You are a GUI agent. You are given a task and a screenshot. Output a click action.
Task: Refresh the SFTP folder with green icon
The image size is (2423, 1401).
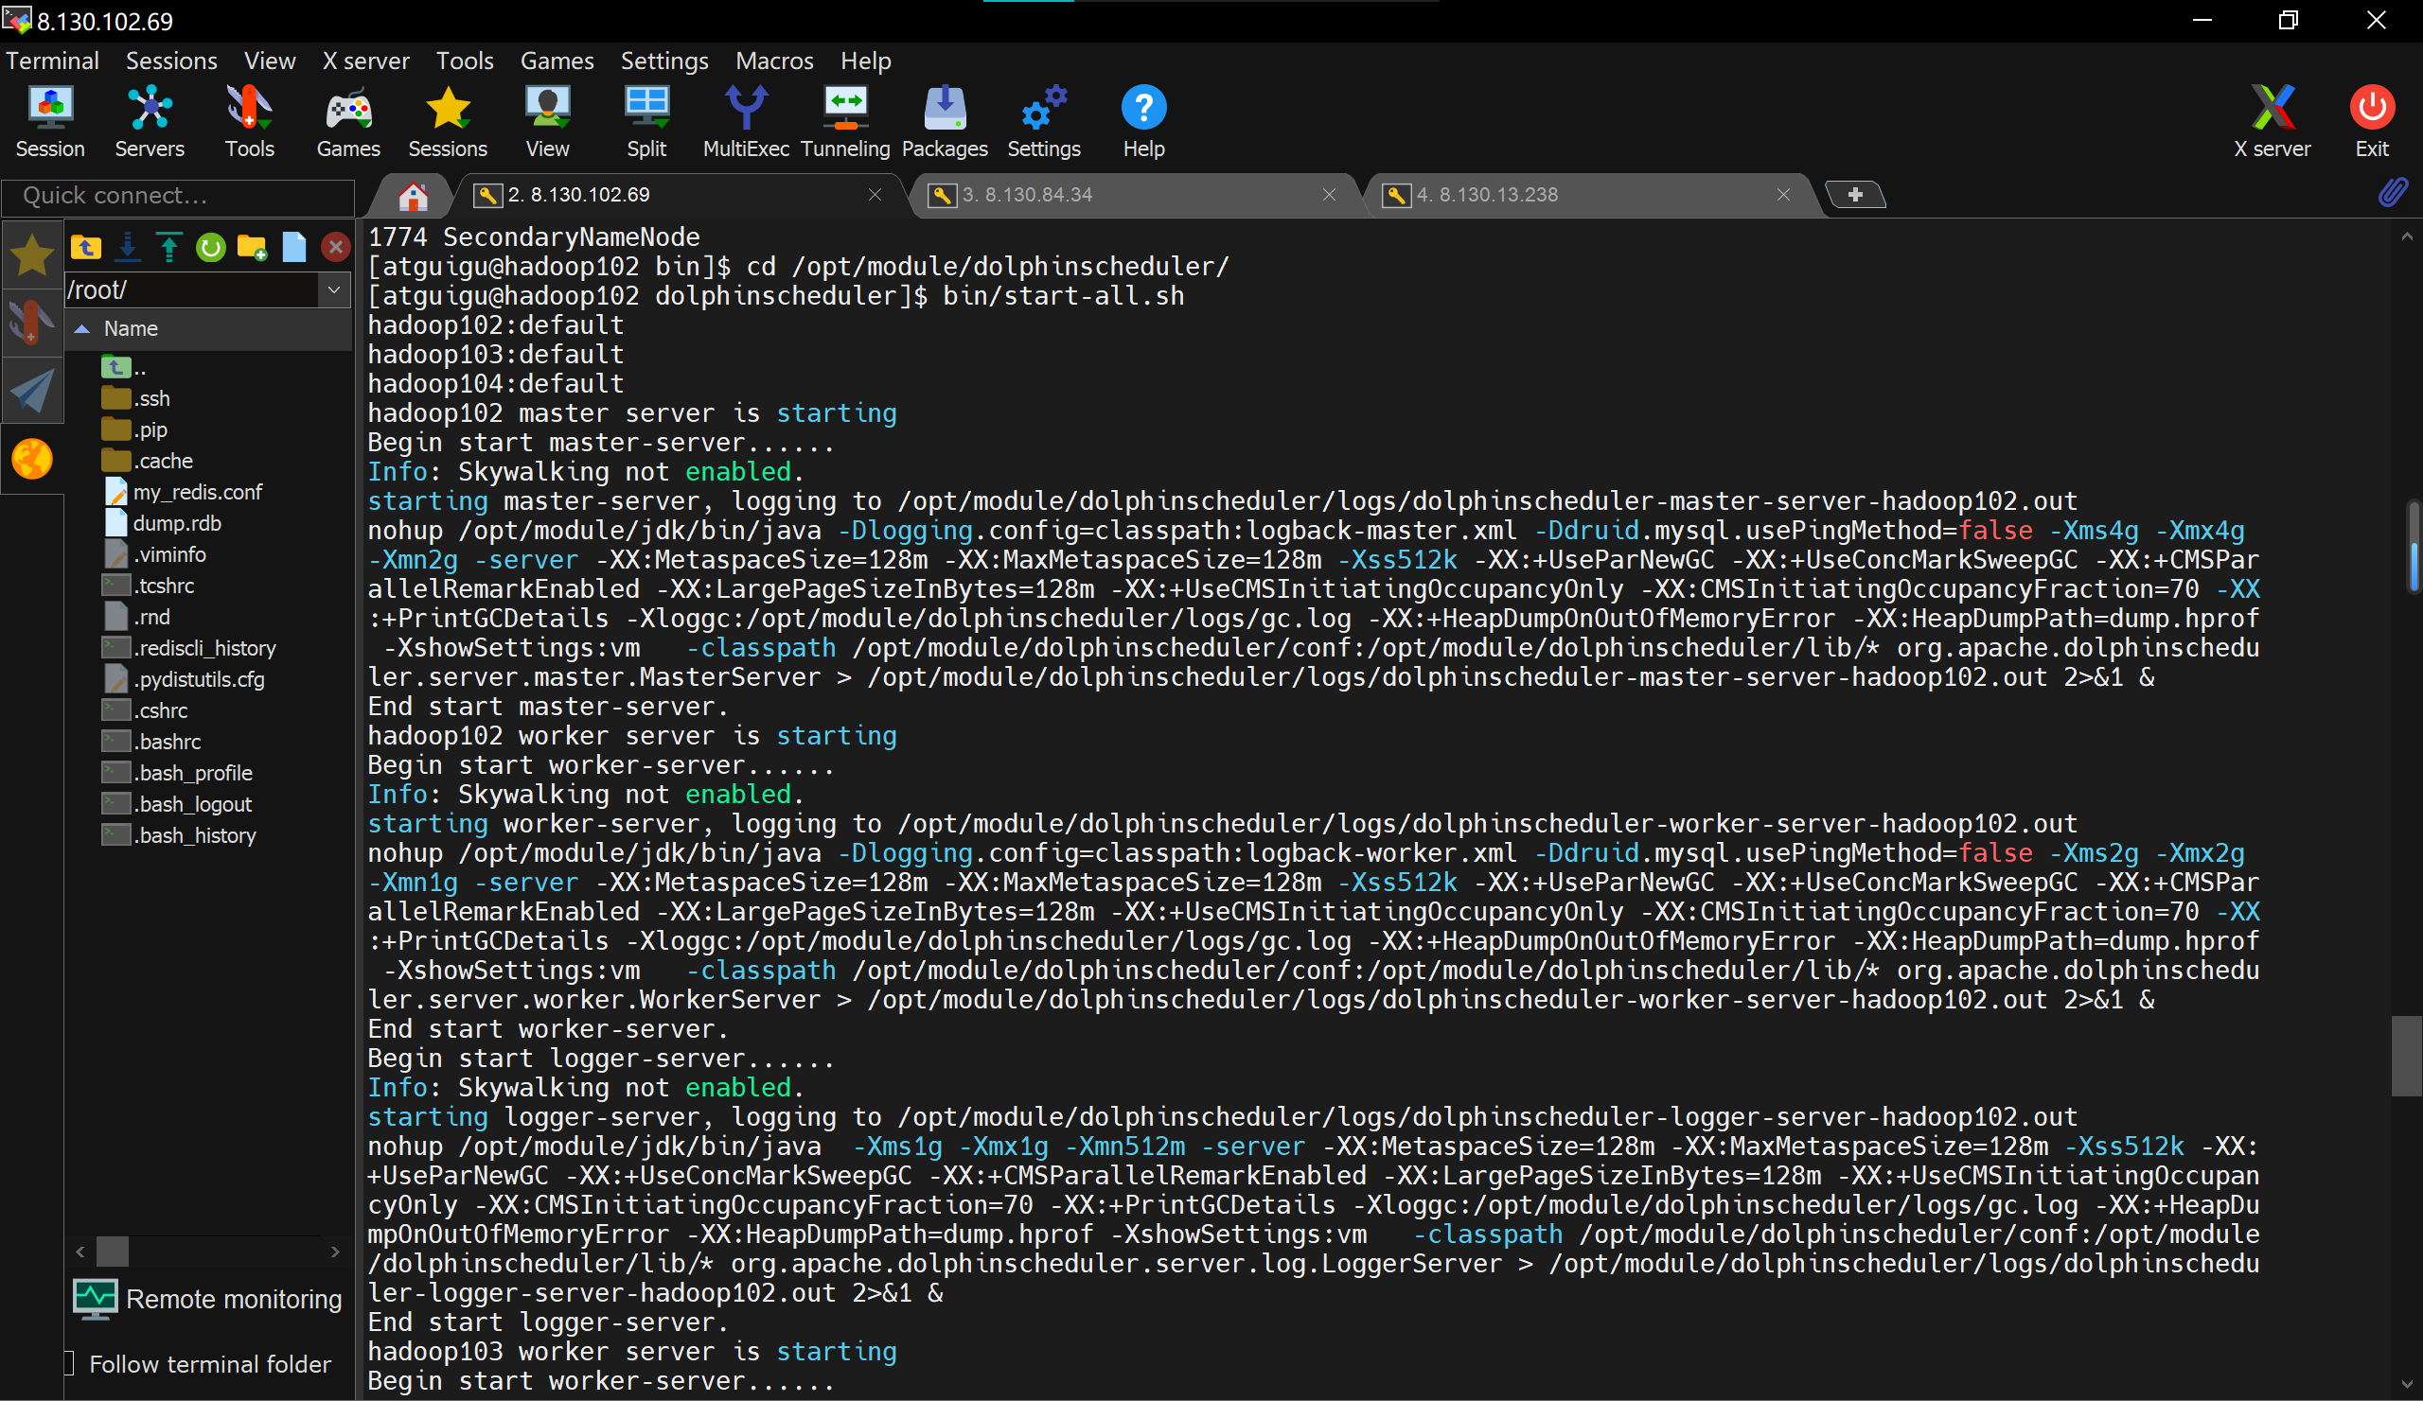(209, 248)
